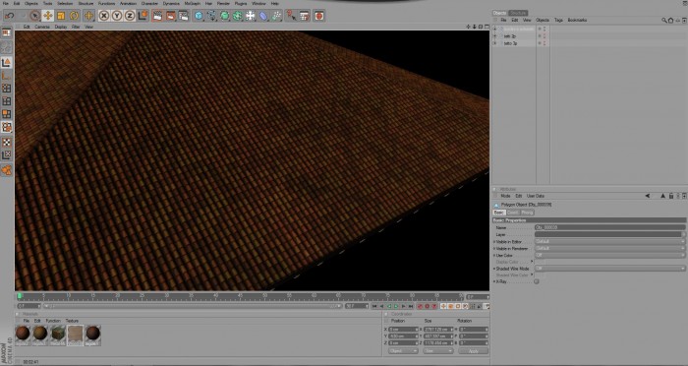
Task: Open search in Objects manager
Action: pos(664,21)
